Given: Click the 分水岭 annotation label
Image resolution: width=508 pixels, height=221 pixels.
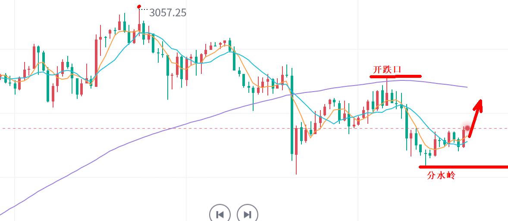Looking at the screenshot, I should point(441,175).
